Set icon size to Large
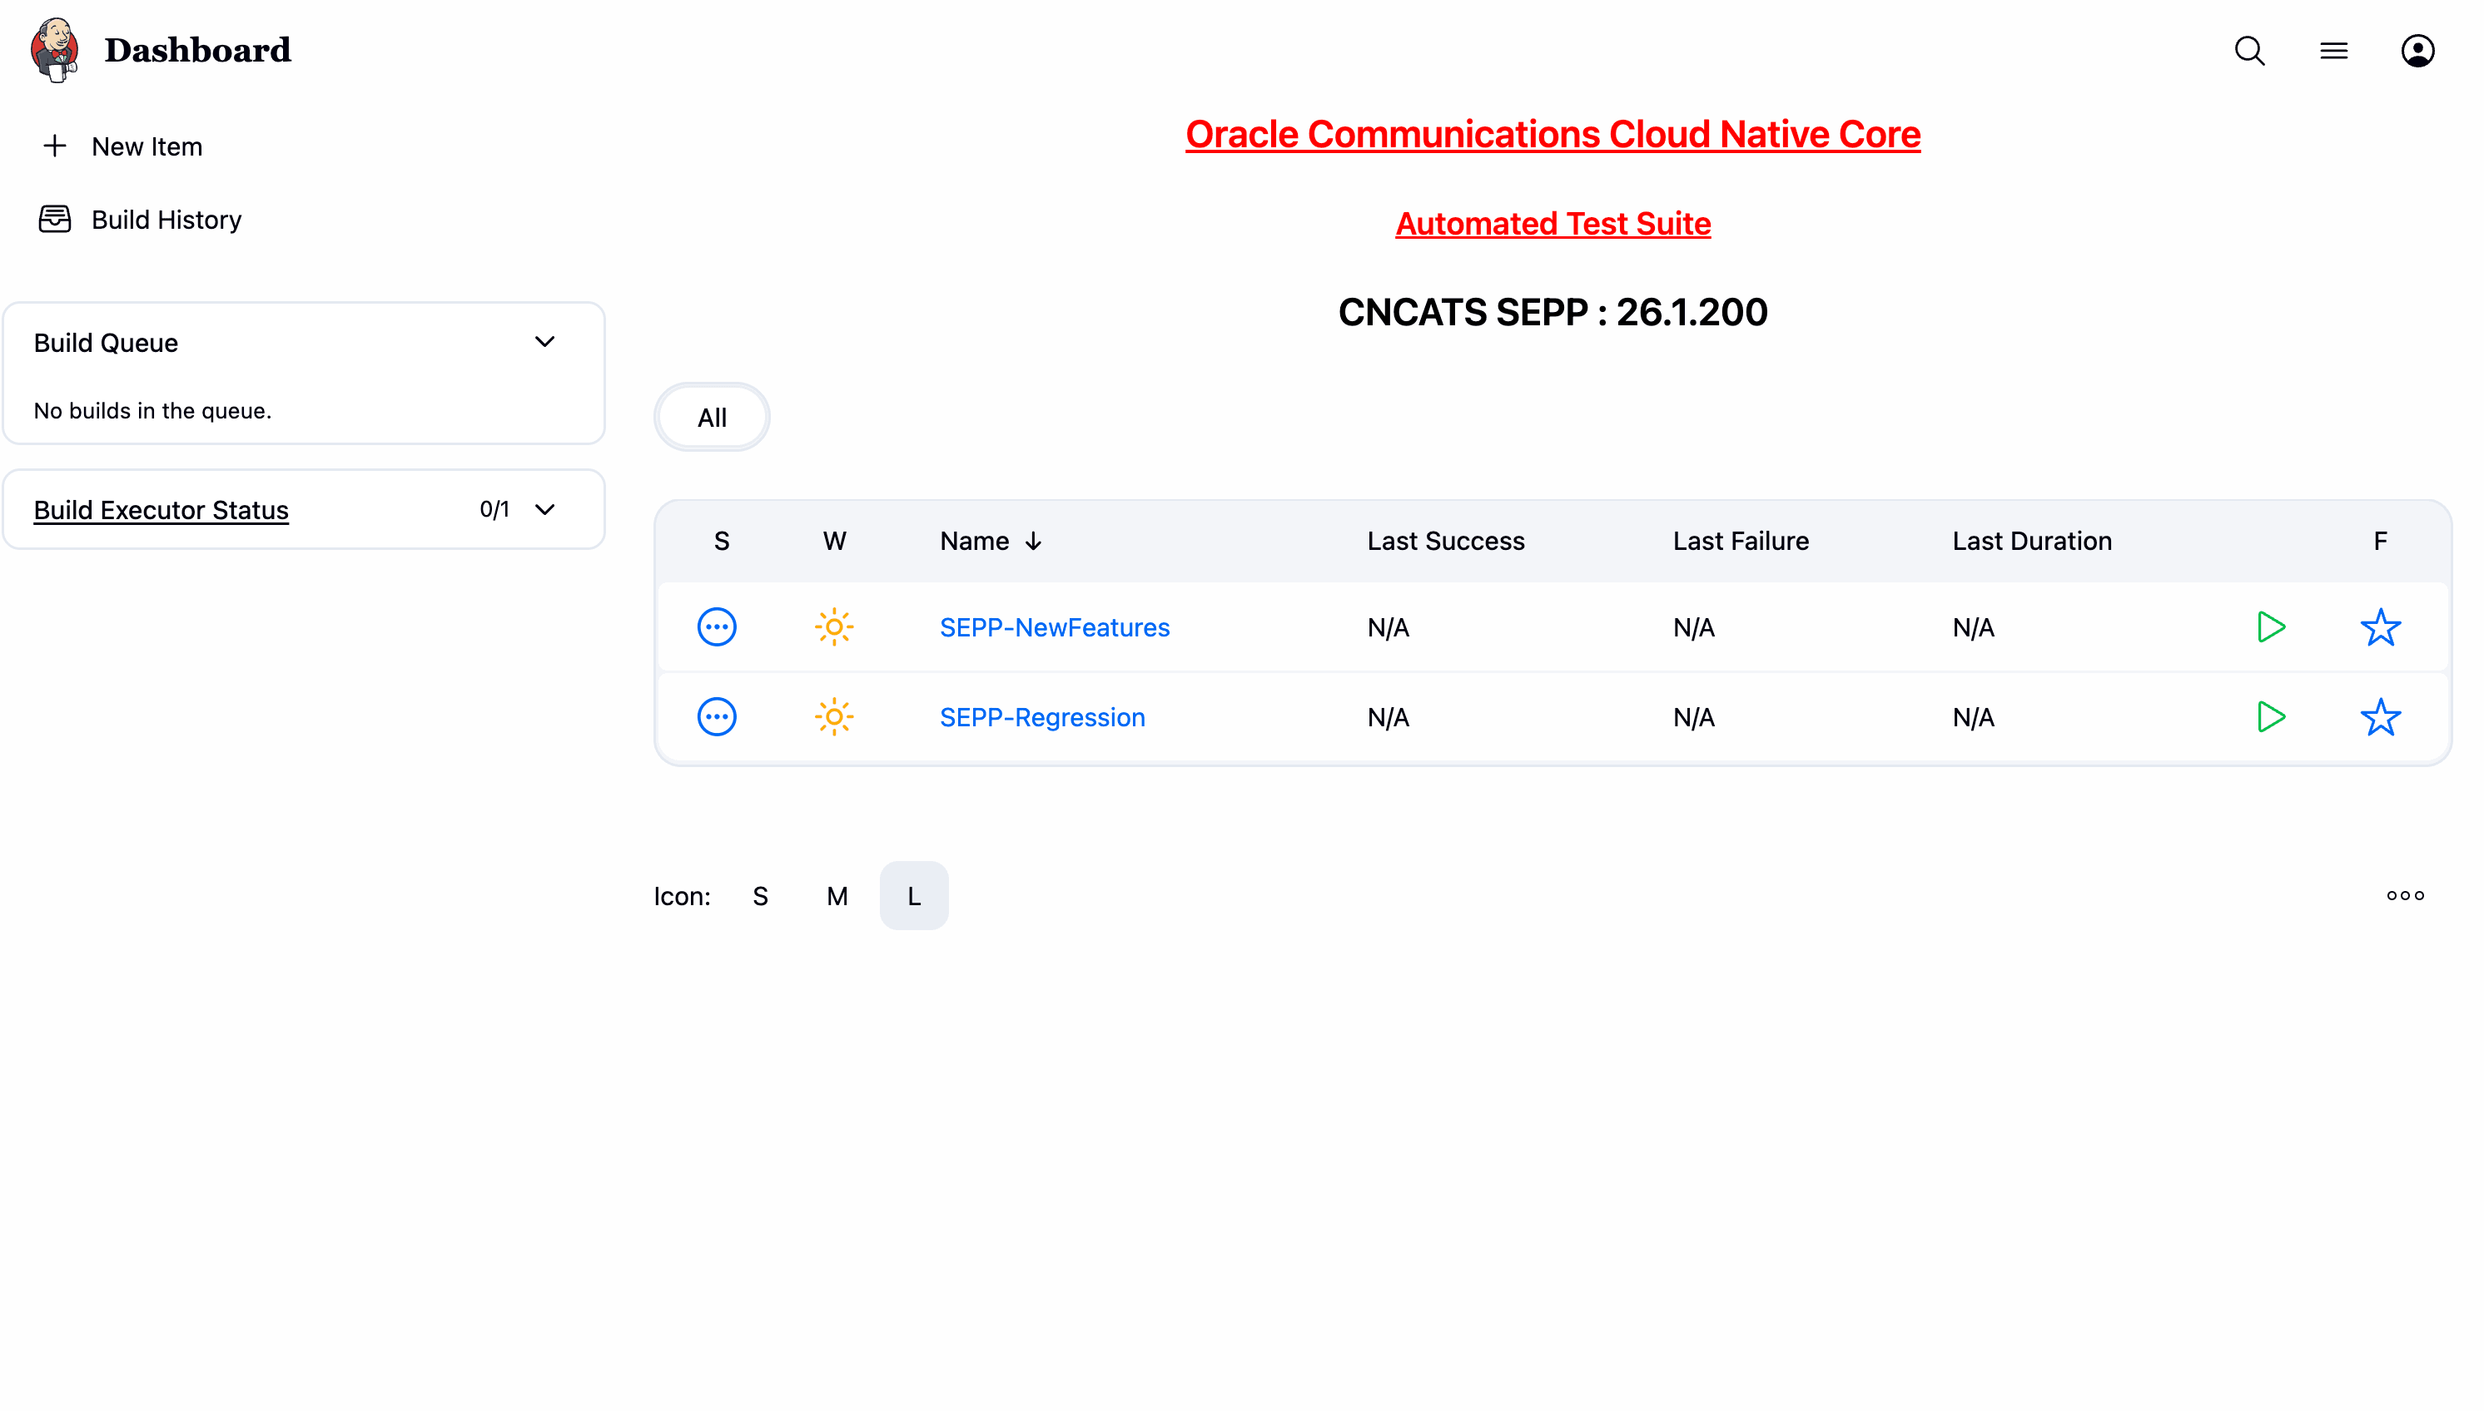 tap(913, 896)
